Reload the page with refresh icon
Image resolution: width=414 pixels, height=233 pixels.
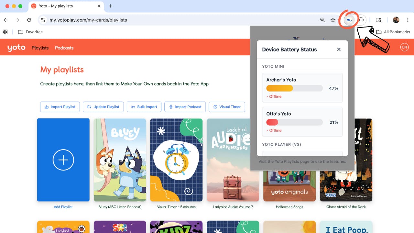[x=29, y=20]
